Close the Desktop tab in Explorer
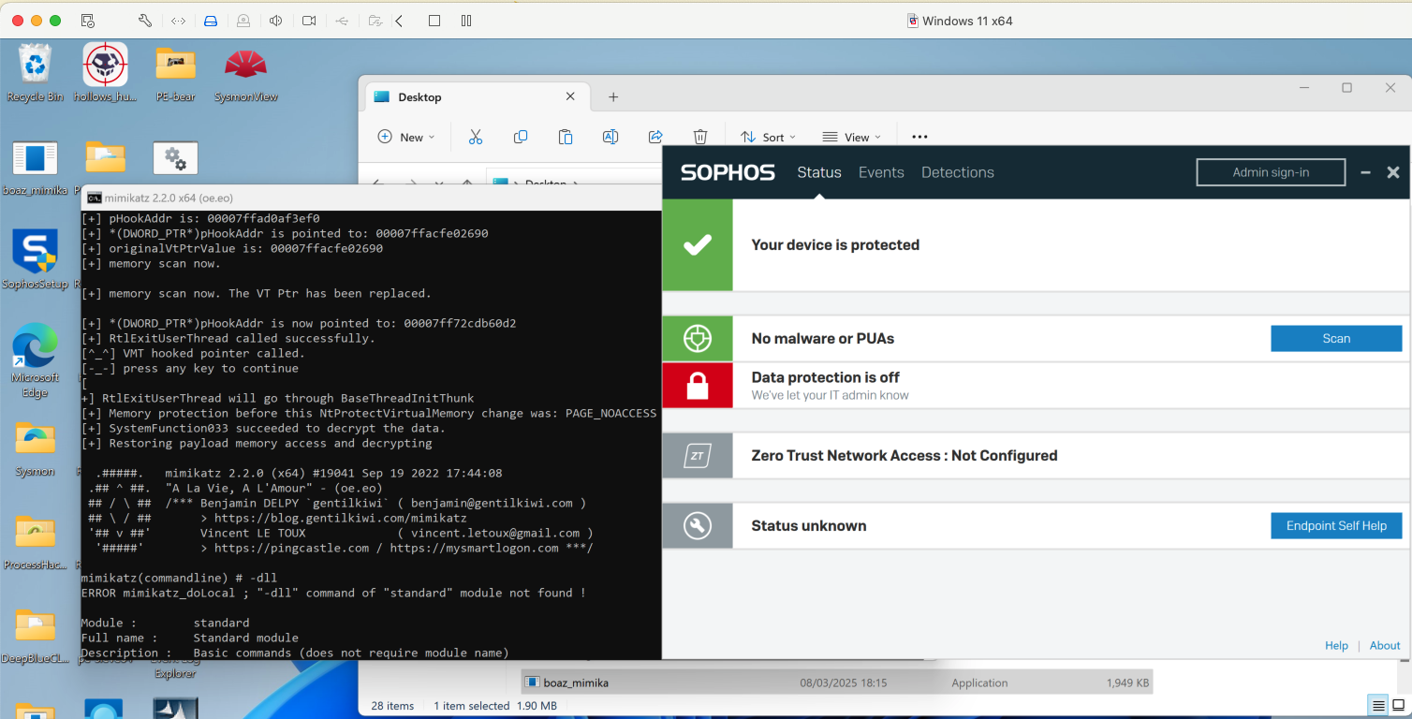The image size is (1412, 719). pos(570,96)
